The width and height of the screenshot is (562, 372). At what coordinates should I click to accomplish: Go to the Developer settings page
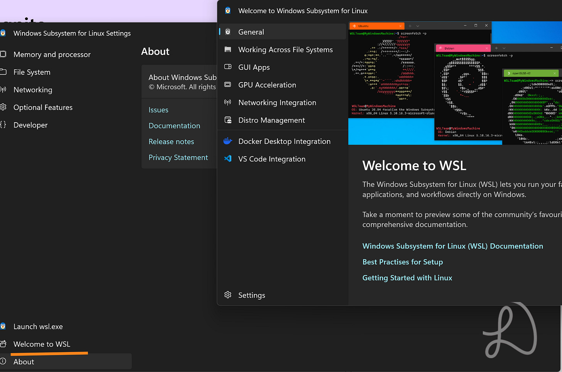pos(30,125)
